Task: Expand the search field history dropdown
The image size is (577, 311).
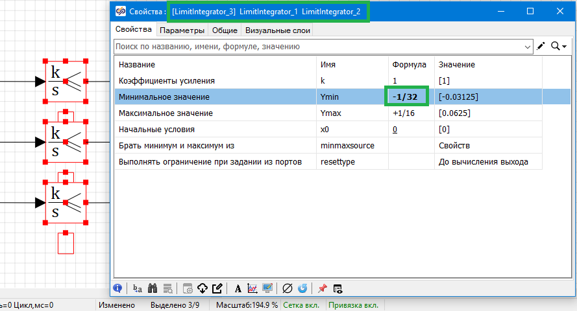Action: (528, 47)
